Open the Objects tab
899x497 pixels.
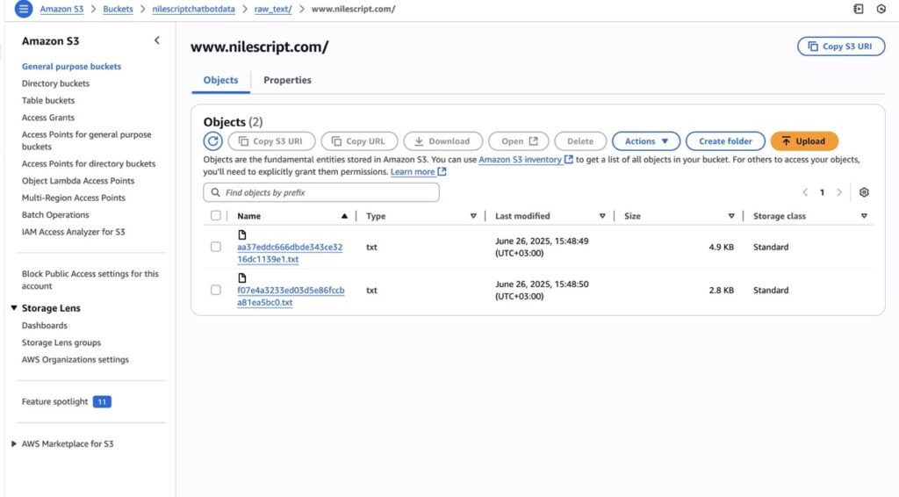click(x=220, y=80)
